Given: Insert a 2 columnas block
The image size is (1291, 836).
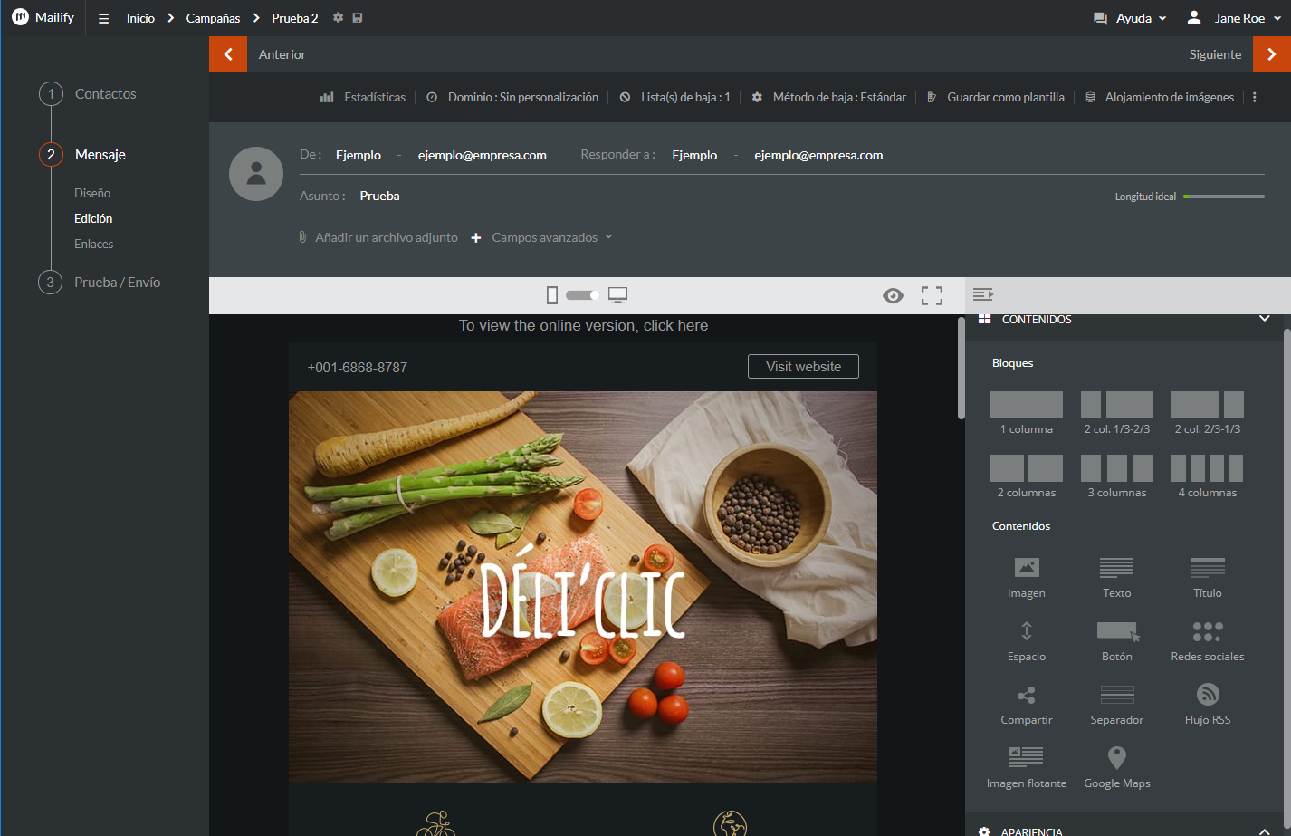Looking at the screenshot, I should (1027, 476).
